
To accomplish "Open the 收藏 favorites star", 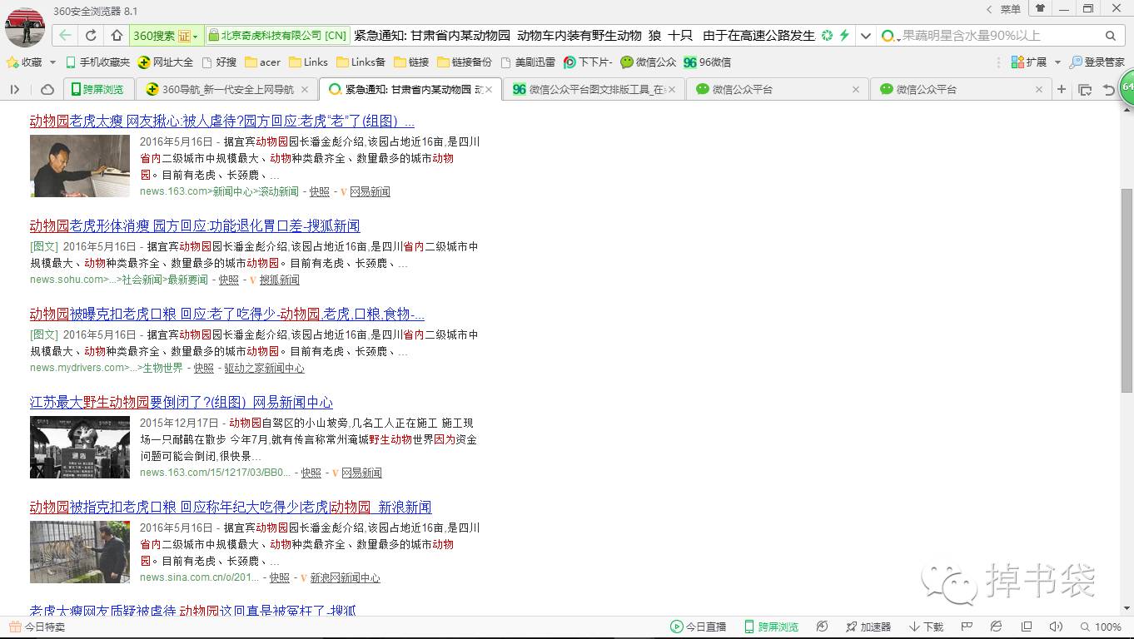I will 23,62.
